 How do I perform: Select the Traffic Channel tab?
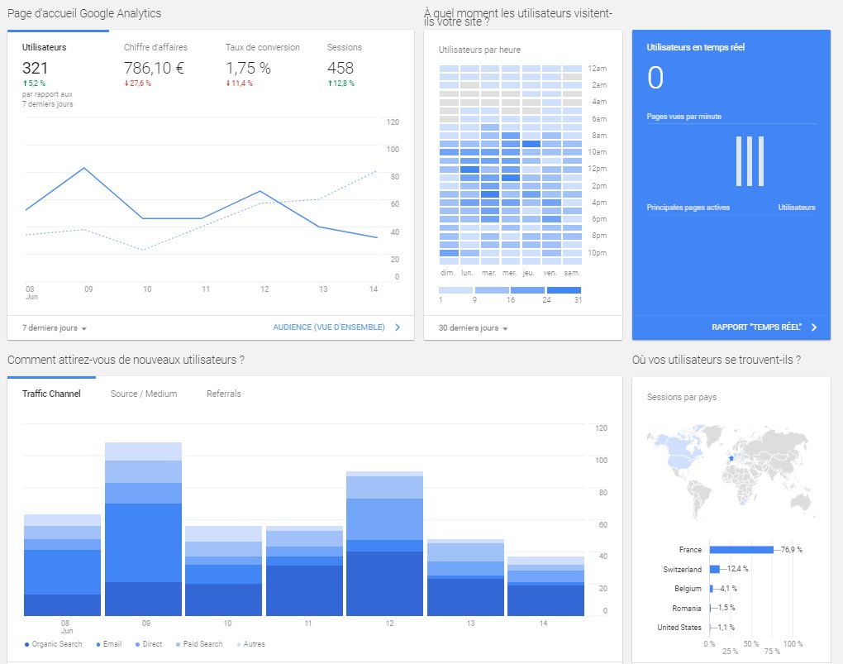51,394
